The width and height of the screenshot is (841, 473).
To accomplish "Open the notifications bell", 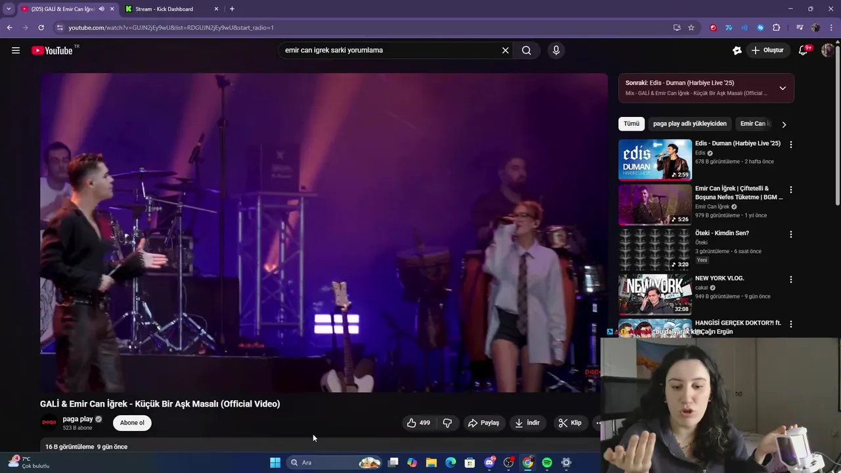I will click(x=803, y=50).
